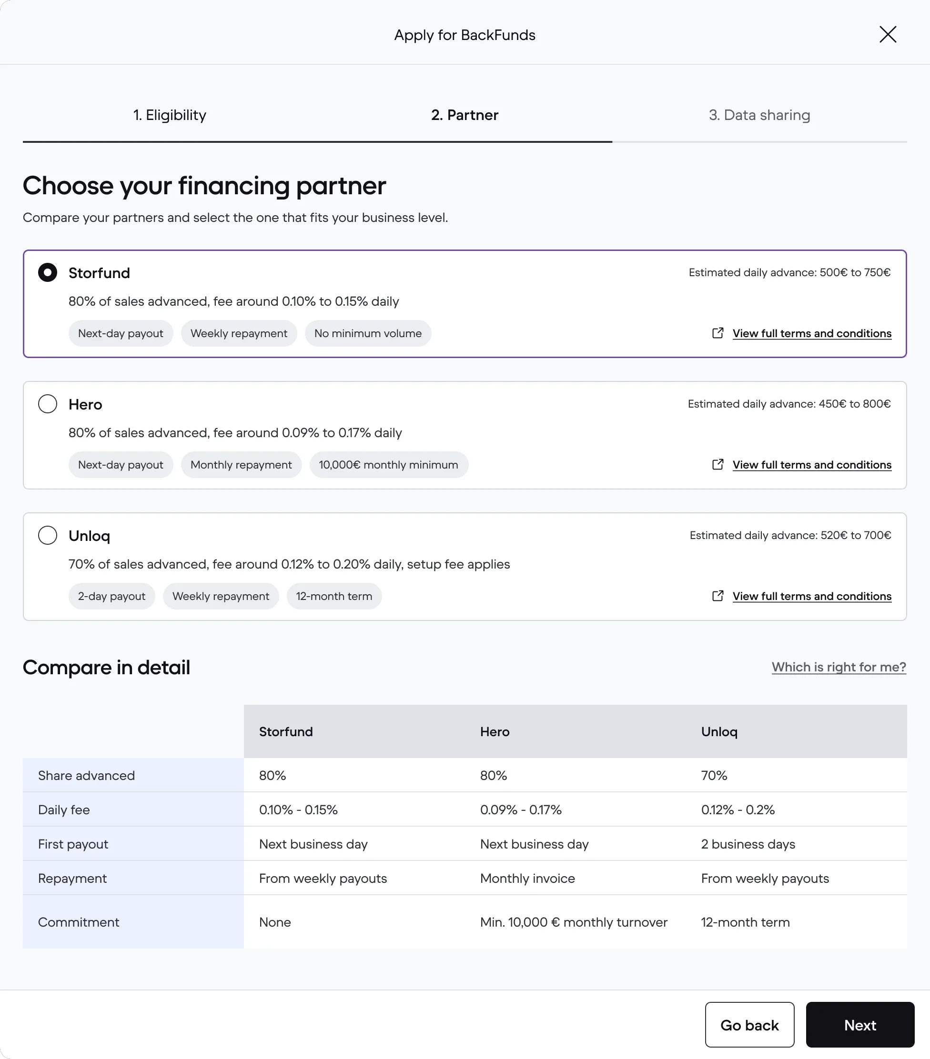Click the 'Repayment' row label
The image size is (930, 1059).
[x=72, y=878]
